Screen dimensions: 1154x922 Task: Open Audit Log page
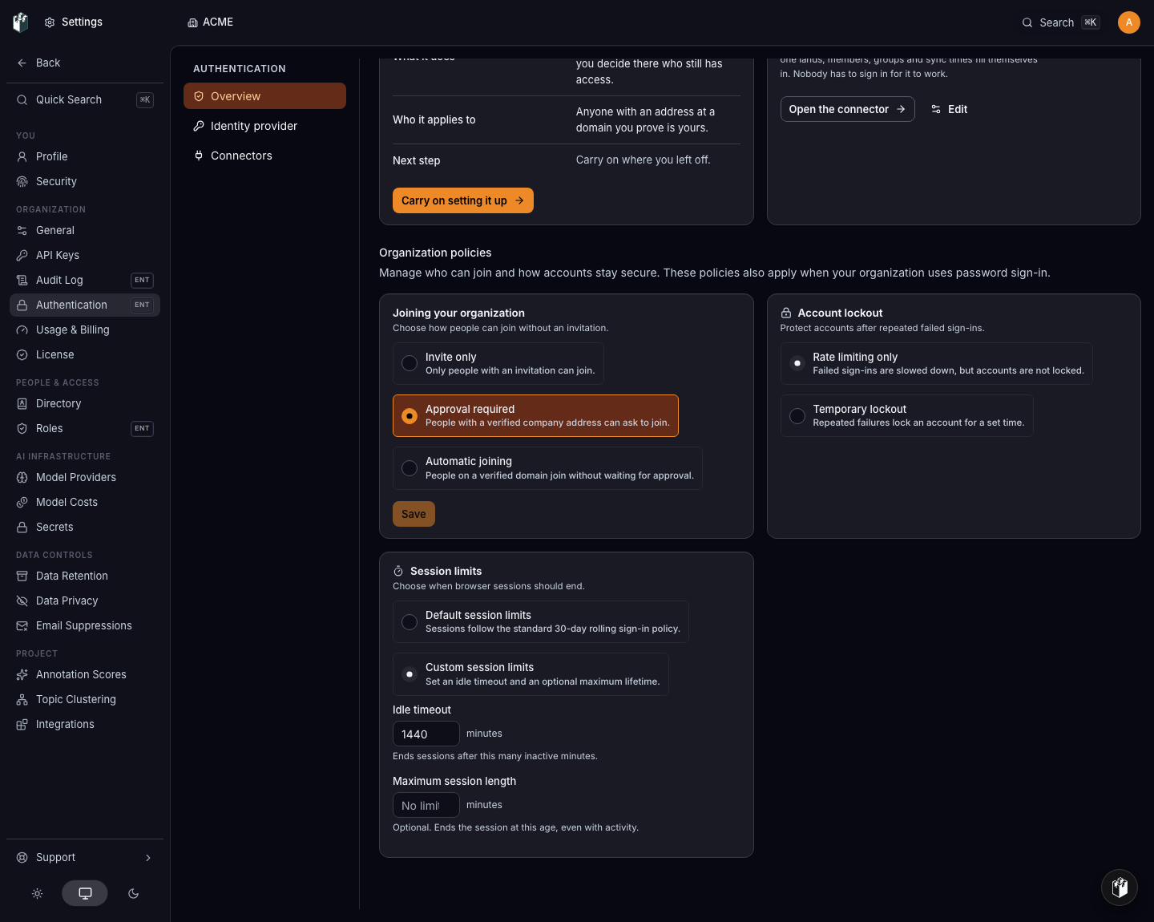[85, 280]
